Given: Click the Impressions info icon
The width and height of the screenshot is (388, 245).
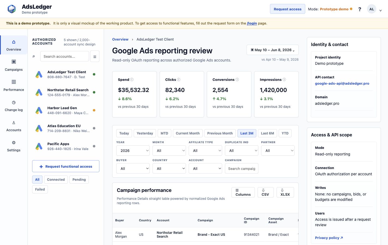Looking at the screenshot, I should click(284, 79).
